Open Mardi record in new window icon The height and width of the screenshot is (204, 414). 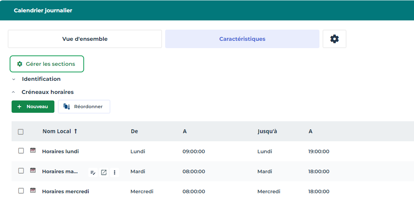pos(104,172)
